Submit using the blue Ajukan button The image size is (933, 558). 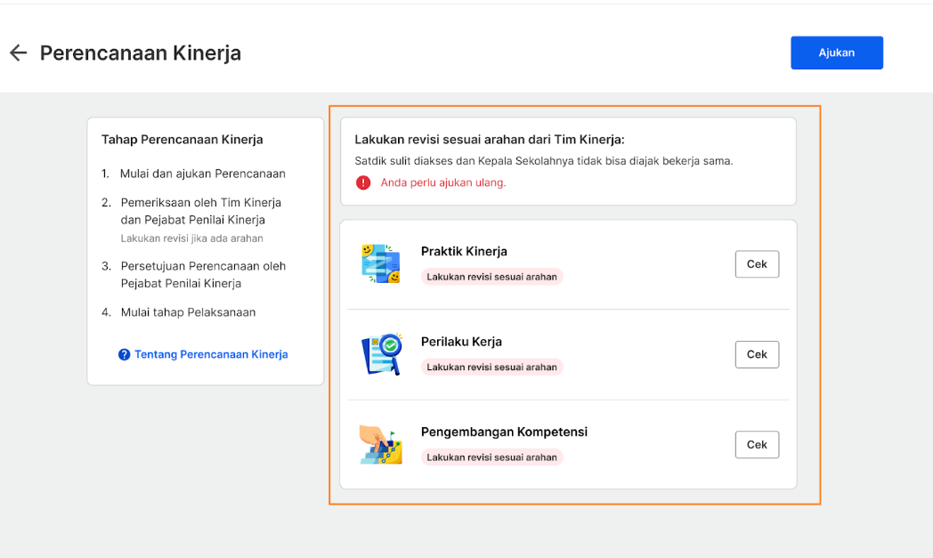[x=837, y=53]
